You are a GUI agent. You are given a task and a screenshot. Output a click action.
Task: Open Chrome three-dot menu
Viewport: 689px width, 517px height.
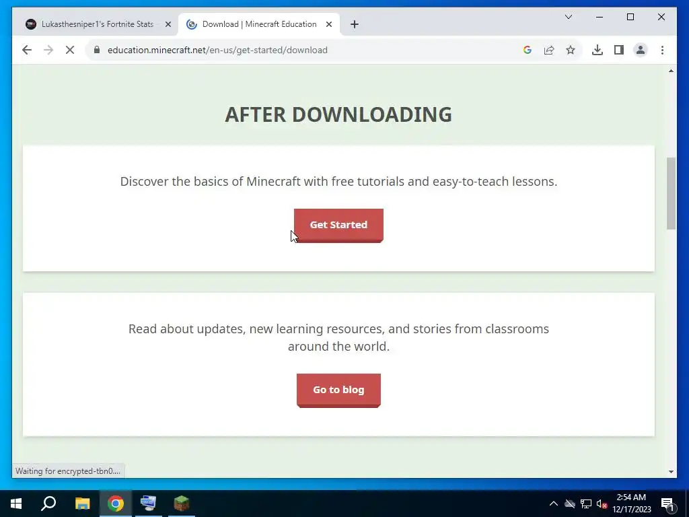click(662, 50)
